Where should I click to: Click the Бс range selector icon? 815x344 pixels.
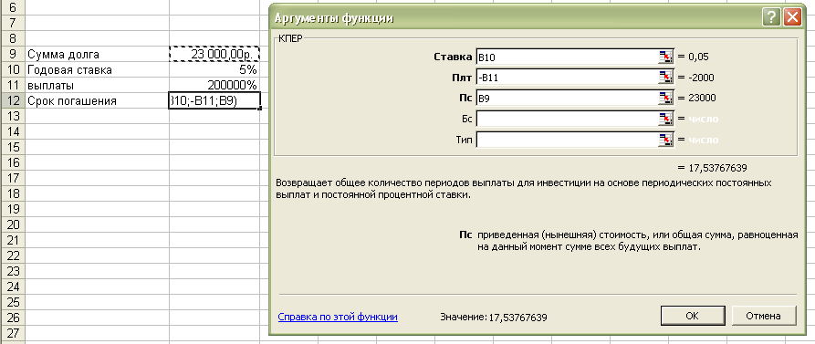coord(666,119)
